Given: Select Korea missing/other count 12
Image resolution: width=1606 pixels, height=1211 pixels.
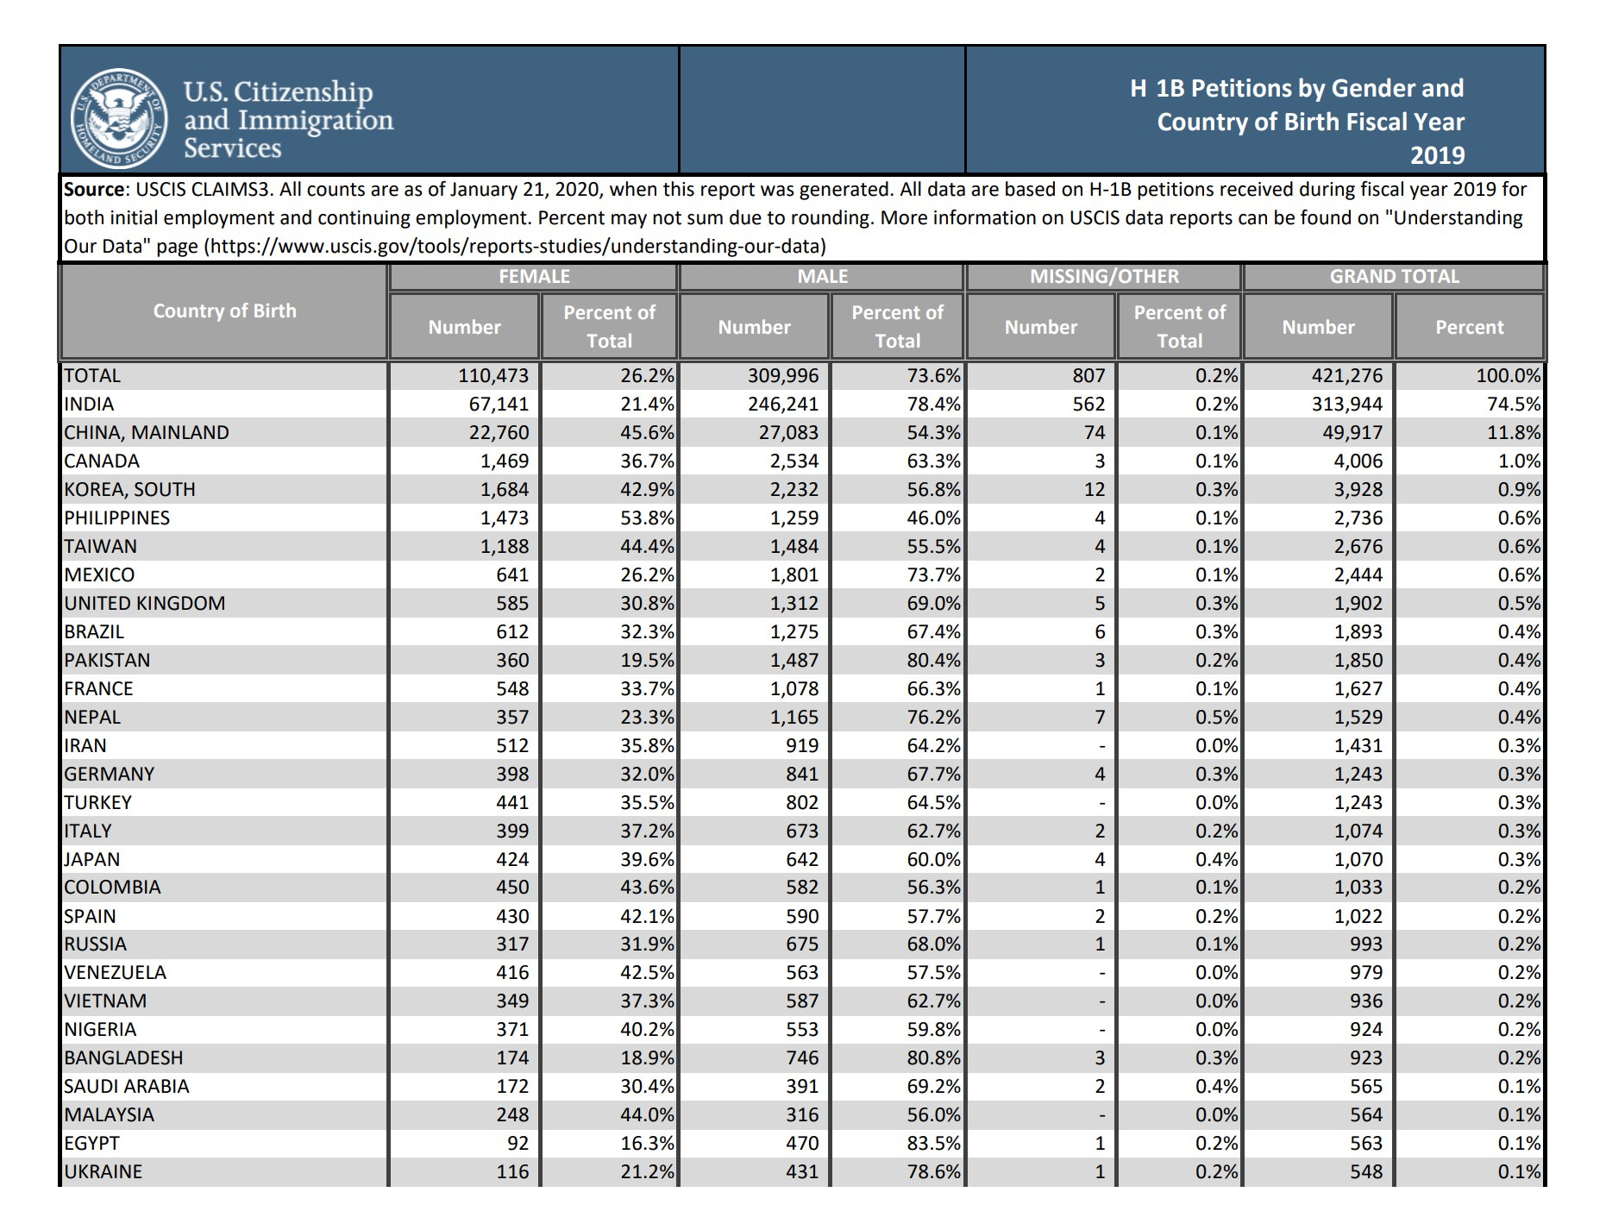Looking at the screenshot, I should click(1095, 490).
